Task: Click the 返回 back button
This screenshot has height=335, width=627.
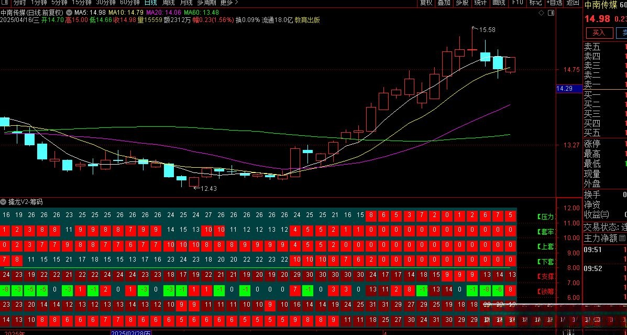Action: pyautogui.click(x=573, y=3)
